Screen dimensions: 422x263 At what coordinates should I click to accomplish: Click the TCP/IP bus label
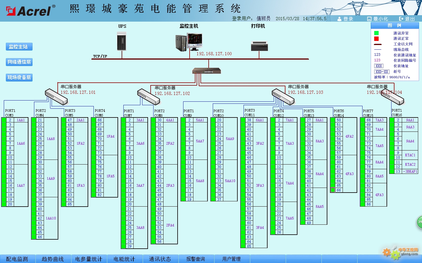[x=100, y=56]
